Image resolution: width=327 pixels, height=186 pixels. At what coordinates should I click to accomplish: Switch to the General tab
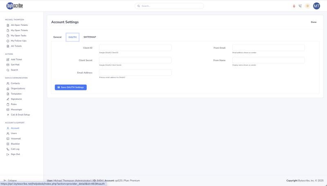(x=57, y=37)
